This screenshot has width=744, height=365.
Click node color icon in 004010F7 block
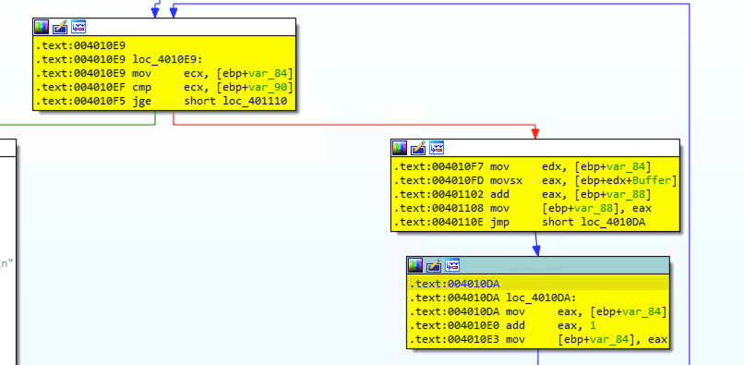pos(400,148)
